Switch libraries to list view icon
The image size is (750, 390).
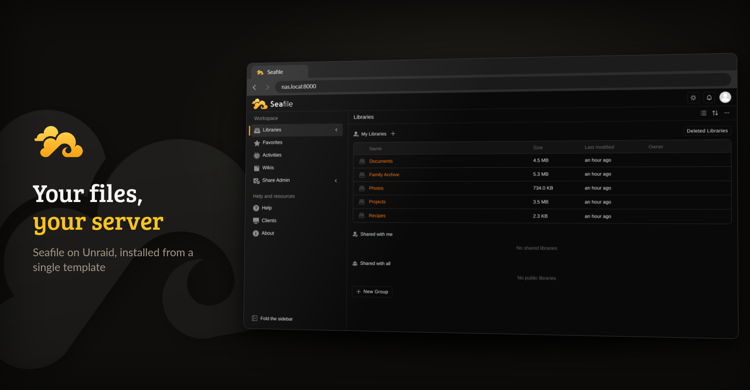(x=703, y=113)
